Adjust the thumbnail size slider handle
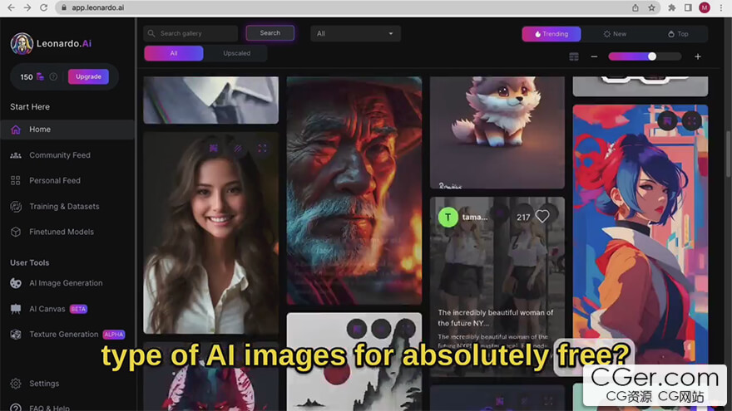Viewport: 732px width, 411px height. coord(651,56)
